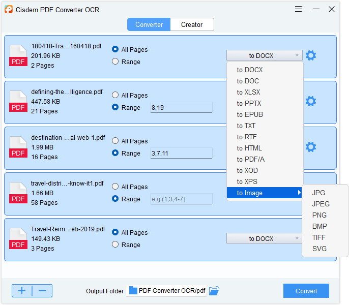Screen dimensions: 349x305
Task: Click filename 180418-Tra...160418.pdf
Action: click(x=66, y=46)
